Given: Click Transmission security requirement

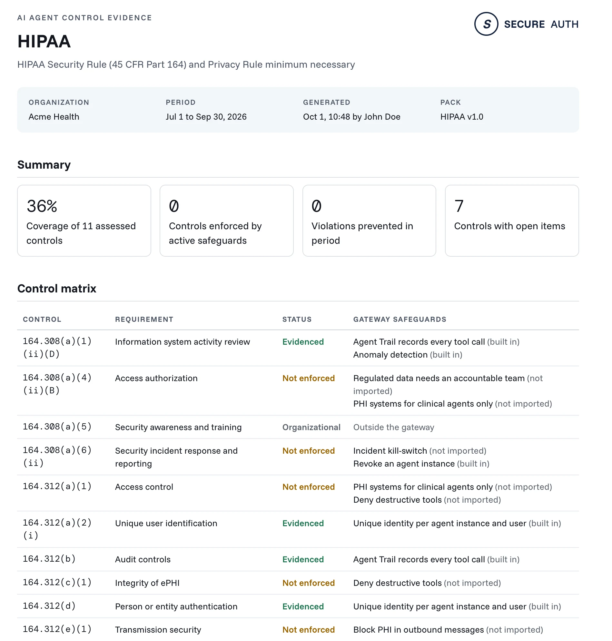Looking at the screenshot, I should 158,630.
